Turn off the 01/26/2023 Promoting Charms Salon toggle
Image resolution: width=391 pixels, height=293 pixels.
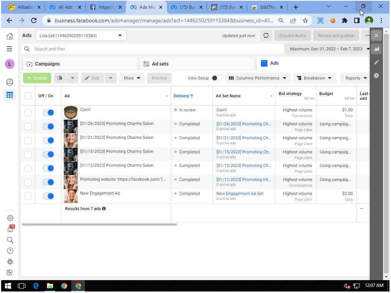tap(48, 126)
